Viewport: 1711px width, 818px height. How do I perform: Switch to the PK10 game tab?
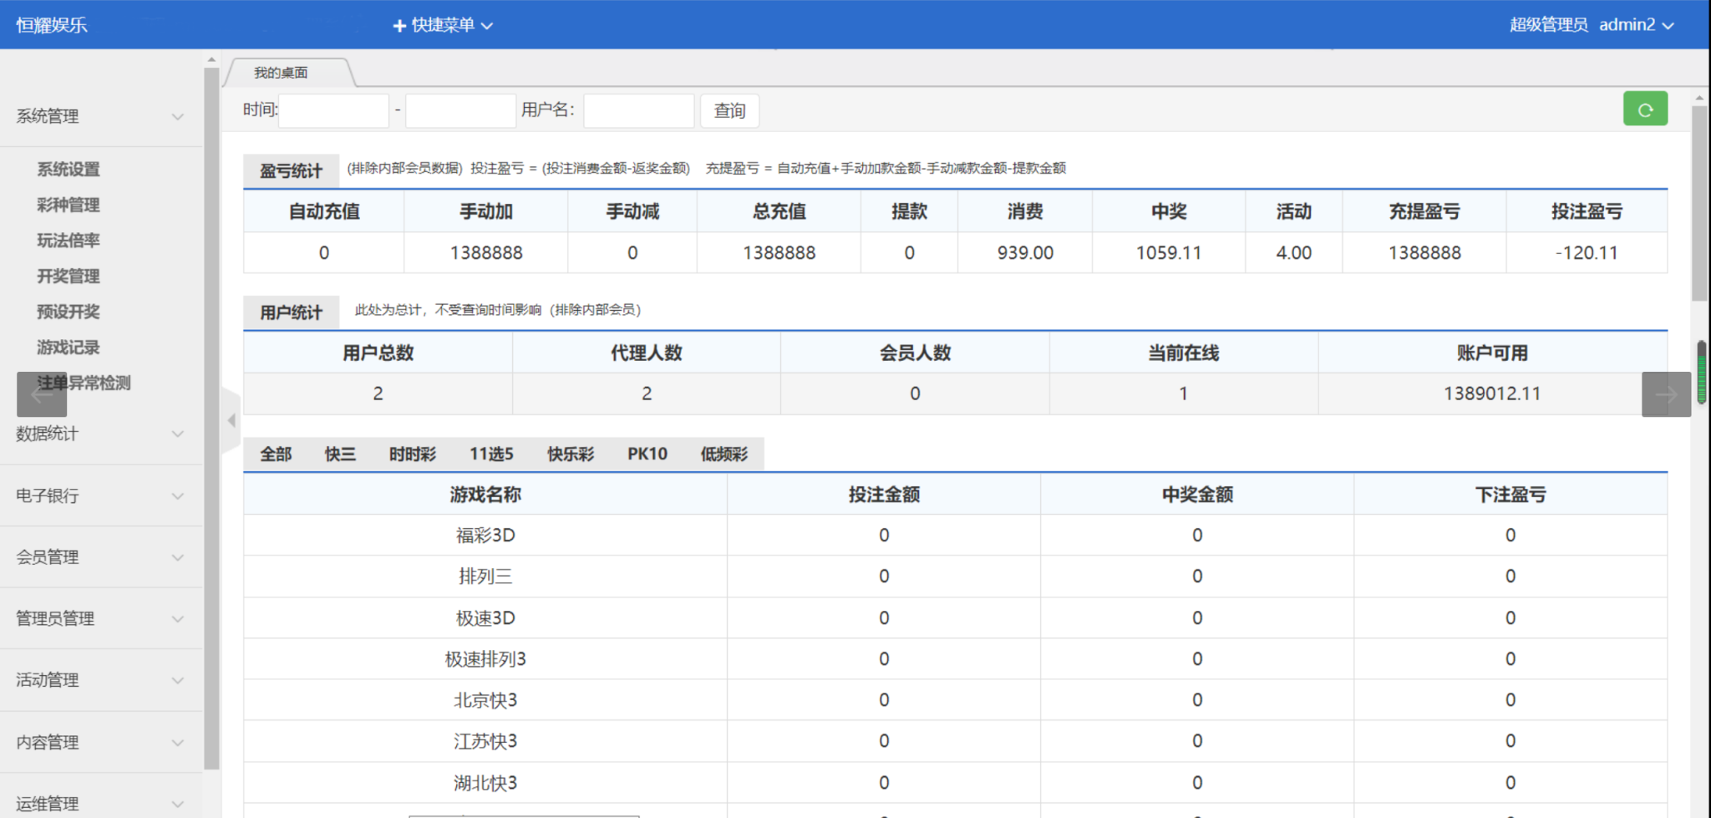pos(647,454)
